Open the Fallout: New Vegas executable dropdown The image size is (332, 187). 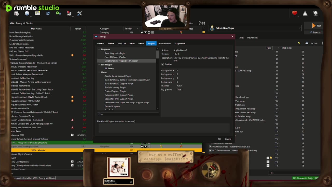[255, 28]
